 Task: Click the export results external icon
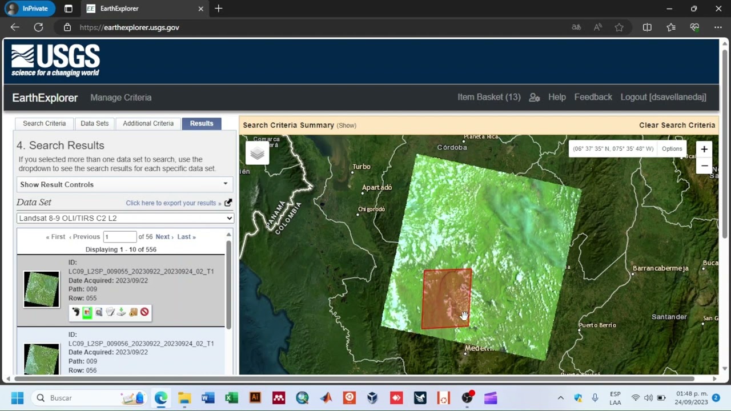(228, 203)
